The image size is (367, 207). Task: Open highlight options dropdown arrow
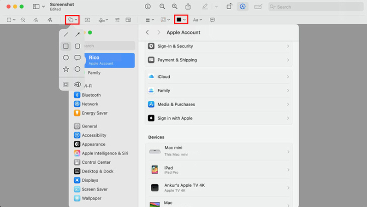coord(216,7)
